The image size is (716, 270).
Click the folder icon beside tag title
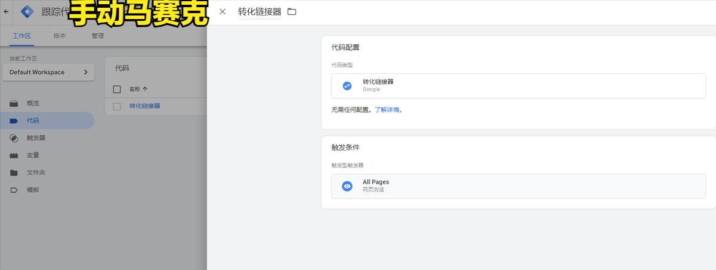[x=292, y=12]
